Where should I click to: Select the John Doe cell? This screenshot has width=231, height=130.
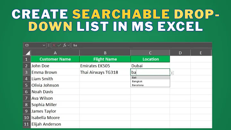coord(55,66)
